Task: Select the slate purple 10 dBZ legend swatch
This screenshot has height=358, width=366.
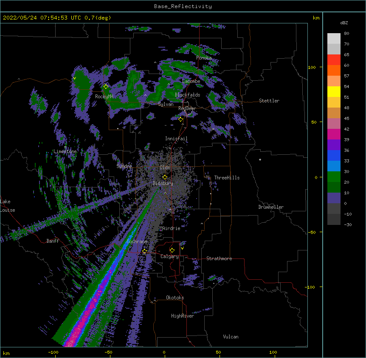Action: tap(334, 198)
